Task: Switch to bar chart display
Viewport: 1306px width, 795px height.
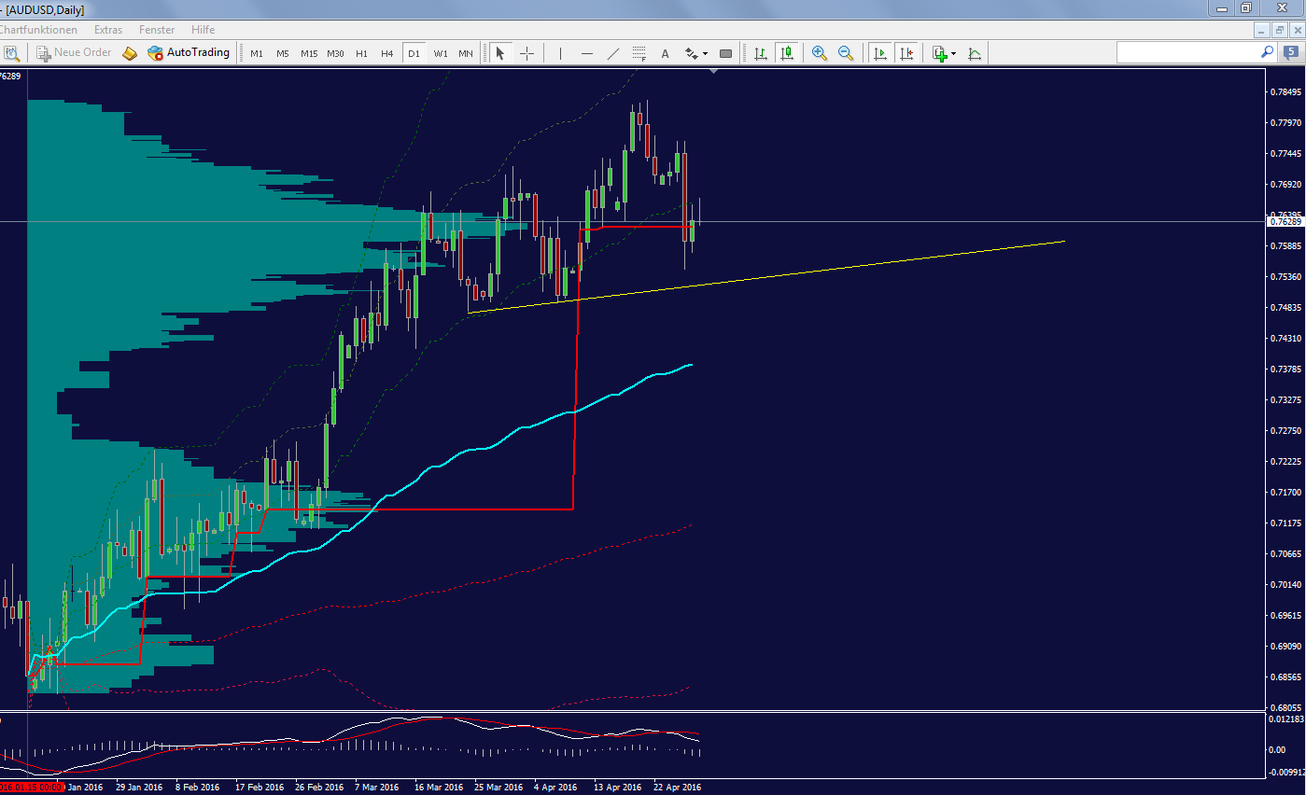Action: point(761,53)
